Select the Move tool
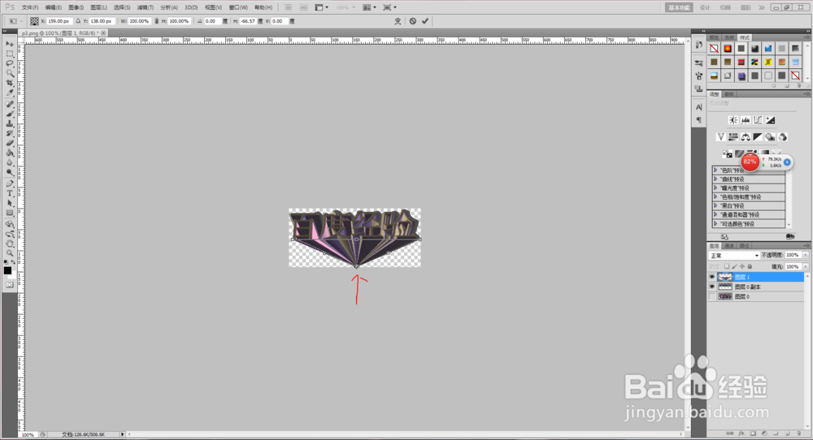 (x=10, y=45)
